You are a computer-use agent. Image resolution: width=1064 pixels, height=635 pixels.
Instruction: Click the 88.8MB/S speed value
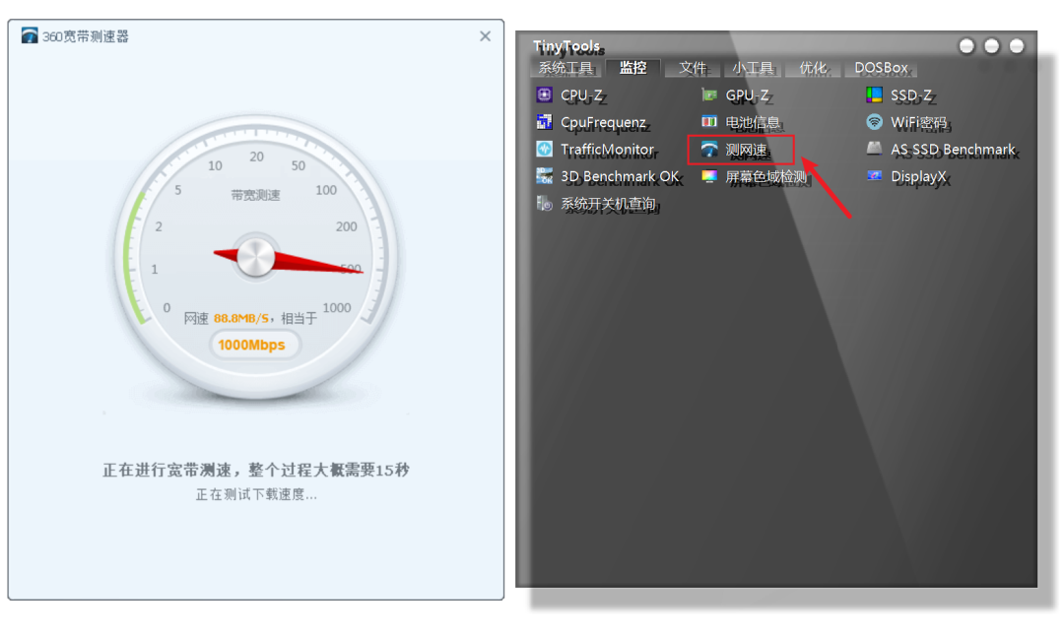click(241, 318)
